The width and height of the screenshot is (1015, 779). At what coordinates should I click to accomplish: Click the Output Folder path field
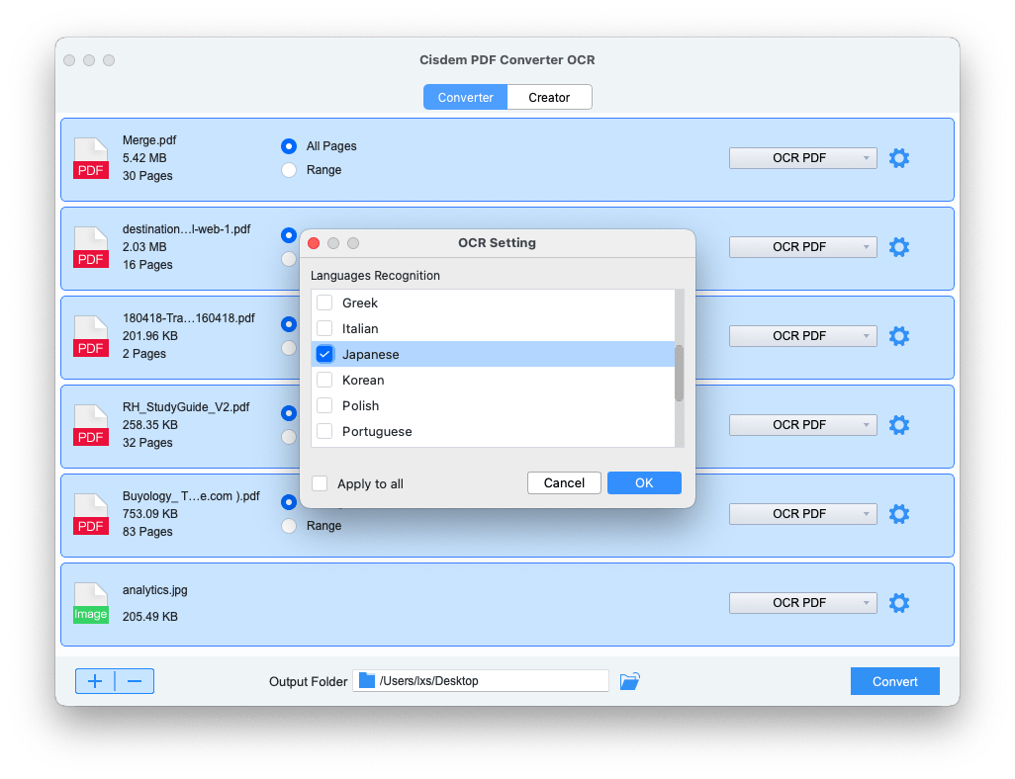click(481, 681)
